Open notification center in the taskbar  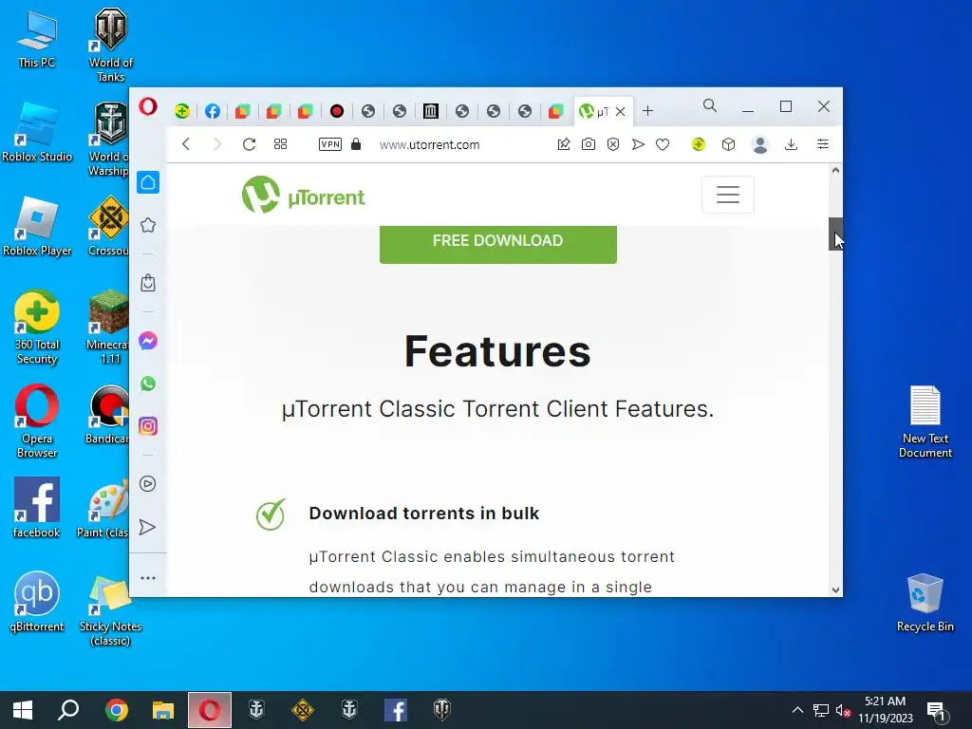click(x=937, y=711)
